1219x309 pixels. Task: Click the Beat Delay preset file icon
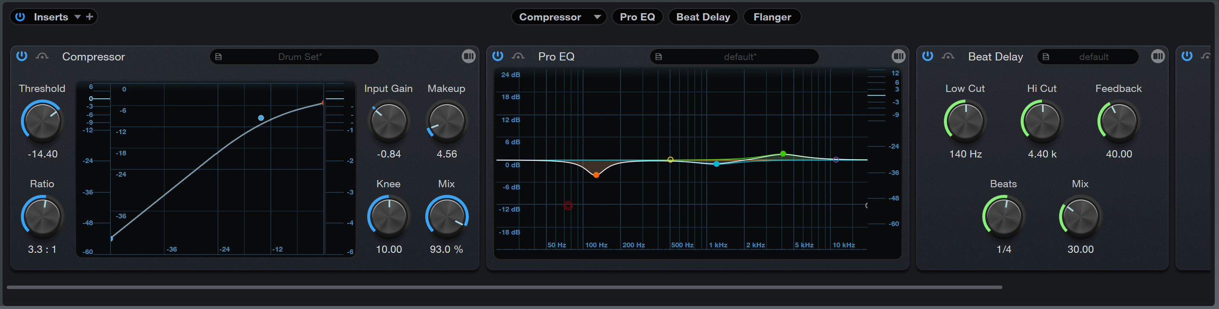1046,57
